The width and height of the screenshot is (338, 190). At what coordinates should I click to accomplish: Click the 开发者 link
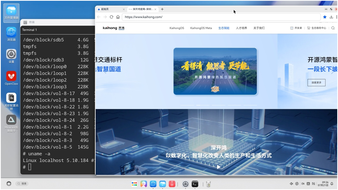pos(296,28)
